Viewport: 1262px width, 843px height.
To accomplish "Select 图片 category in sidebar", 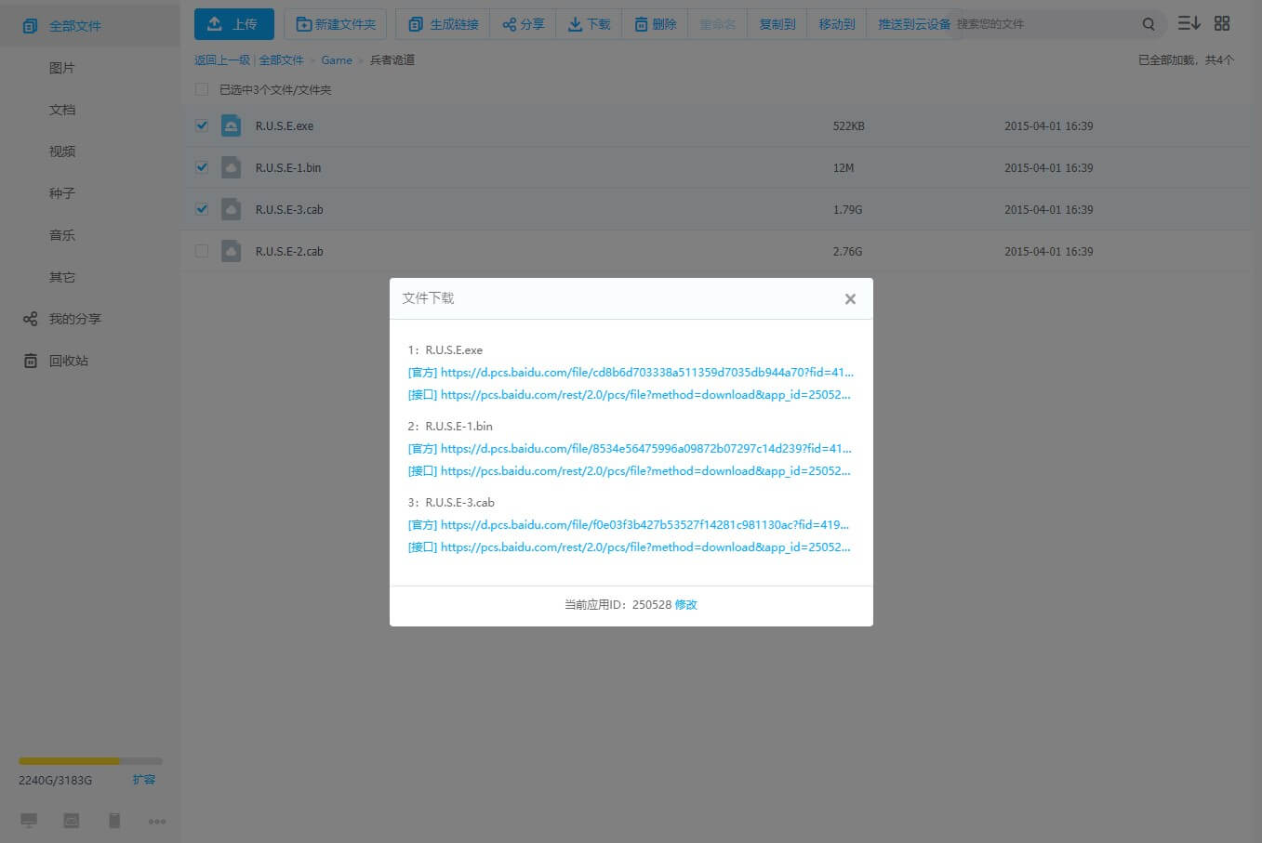I will click(x=62, y=68).
